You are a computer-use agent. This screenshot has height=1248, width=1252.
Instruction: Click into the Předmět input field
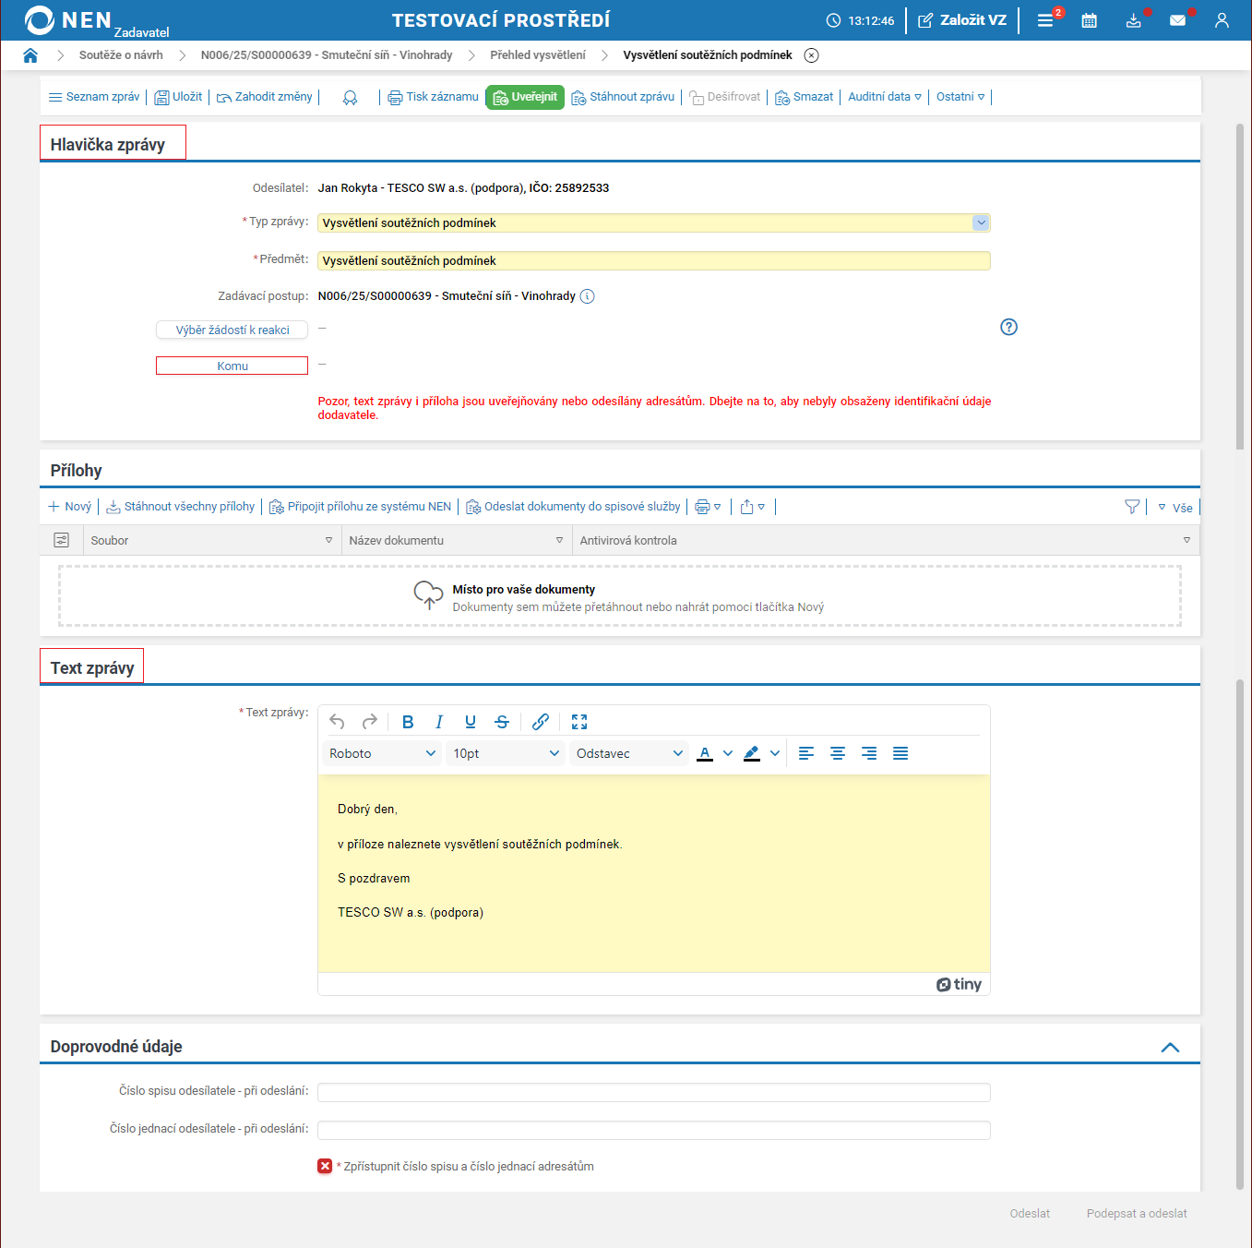click(654, 261)
